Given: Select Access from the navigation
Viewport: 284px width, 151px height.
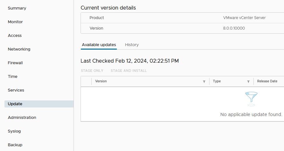Looking at the screenshot, I should (15, 36).
